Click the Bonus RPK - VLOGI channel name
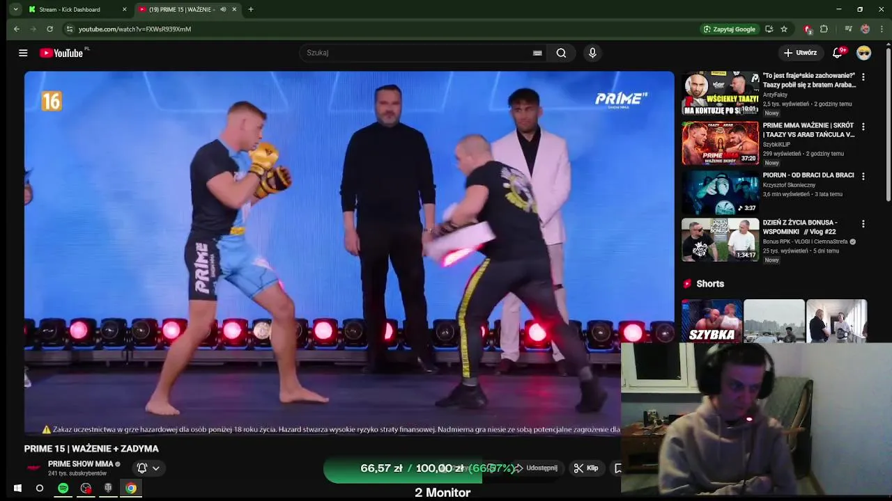The image size is (892, 501). [x=805, y=241]
